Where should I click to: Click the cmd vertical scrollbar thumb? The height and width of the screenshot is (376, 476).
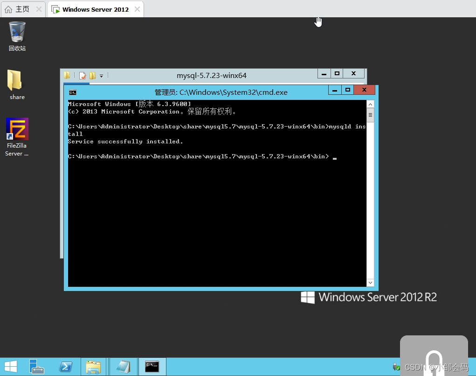[370, 115]
